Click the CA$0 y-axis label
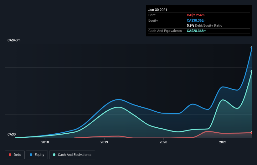 click(x=12, y=134)
